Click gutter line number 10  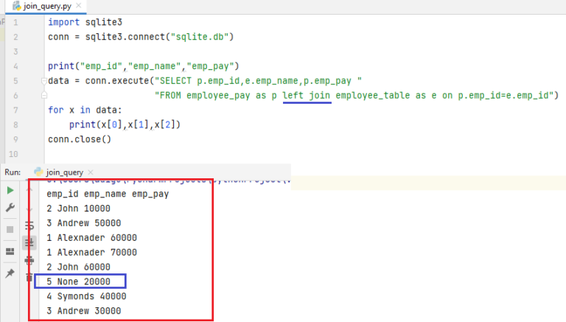(14, 154)
